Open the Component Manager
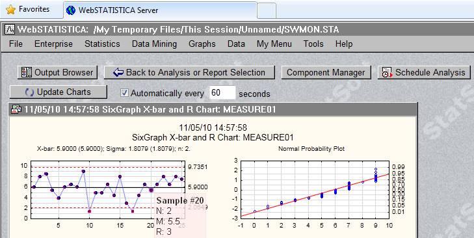Screen dimensions: 474x238 [x=326, y=73]
